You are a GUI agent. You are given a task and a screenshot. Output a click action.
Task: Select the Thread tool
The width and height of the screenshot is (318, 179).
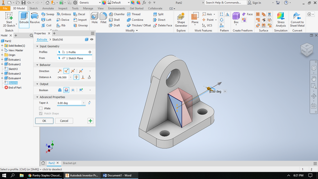pos(134,14)
